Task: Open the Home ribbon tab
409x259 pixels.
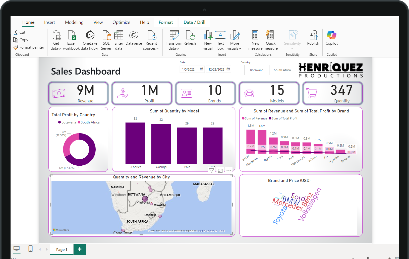Action: click(x=28, y=22)
